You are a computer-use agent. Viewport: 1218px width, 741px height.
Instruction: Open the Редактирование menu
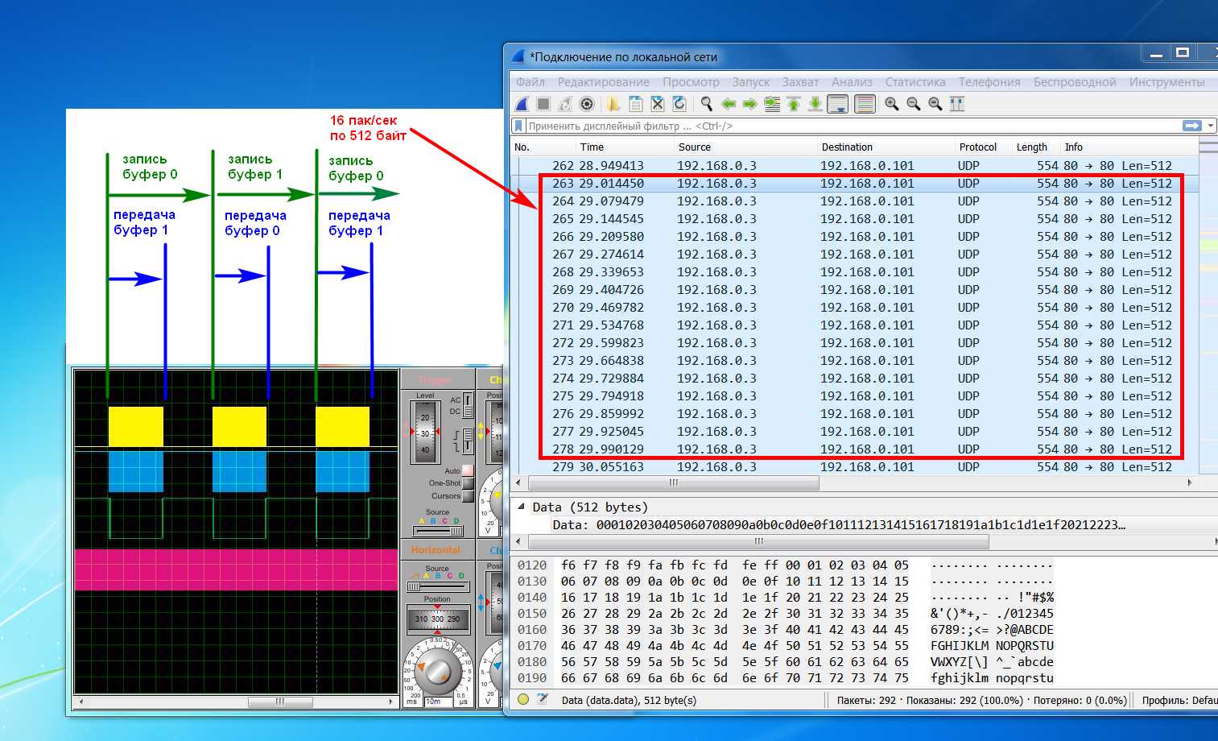(604, 81)
